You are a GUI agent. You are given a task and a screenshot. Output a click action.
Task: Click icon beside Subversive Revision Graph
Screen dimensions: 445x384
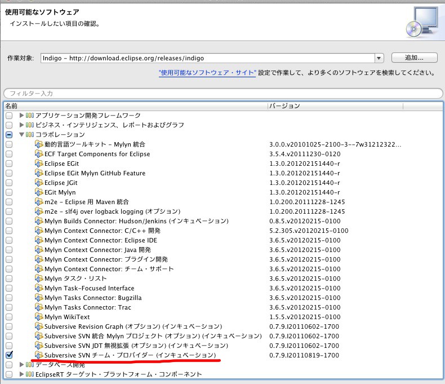point(39,326)
